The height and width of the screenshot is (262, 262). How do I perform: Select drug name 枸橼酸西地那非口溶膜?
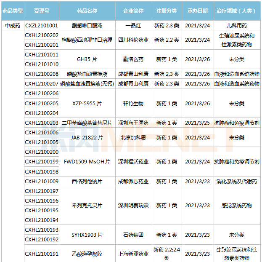click(x=87, y=40)
